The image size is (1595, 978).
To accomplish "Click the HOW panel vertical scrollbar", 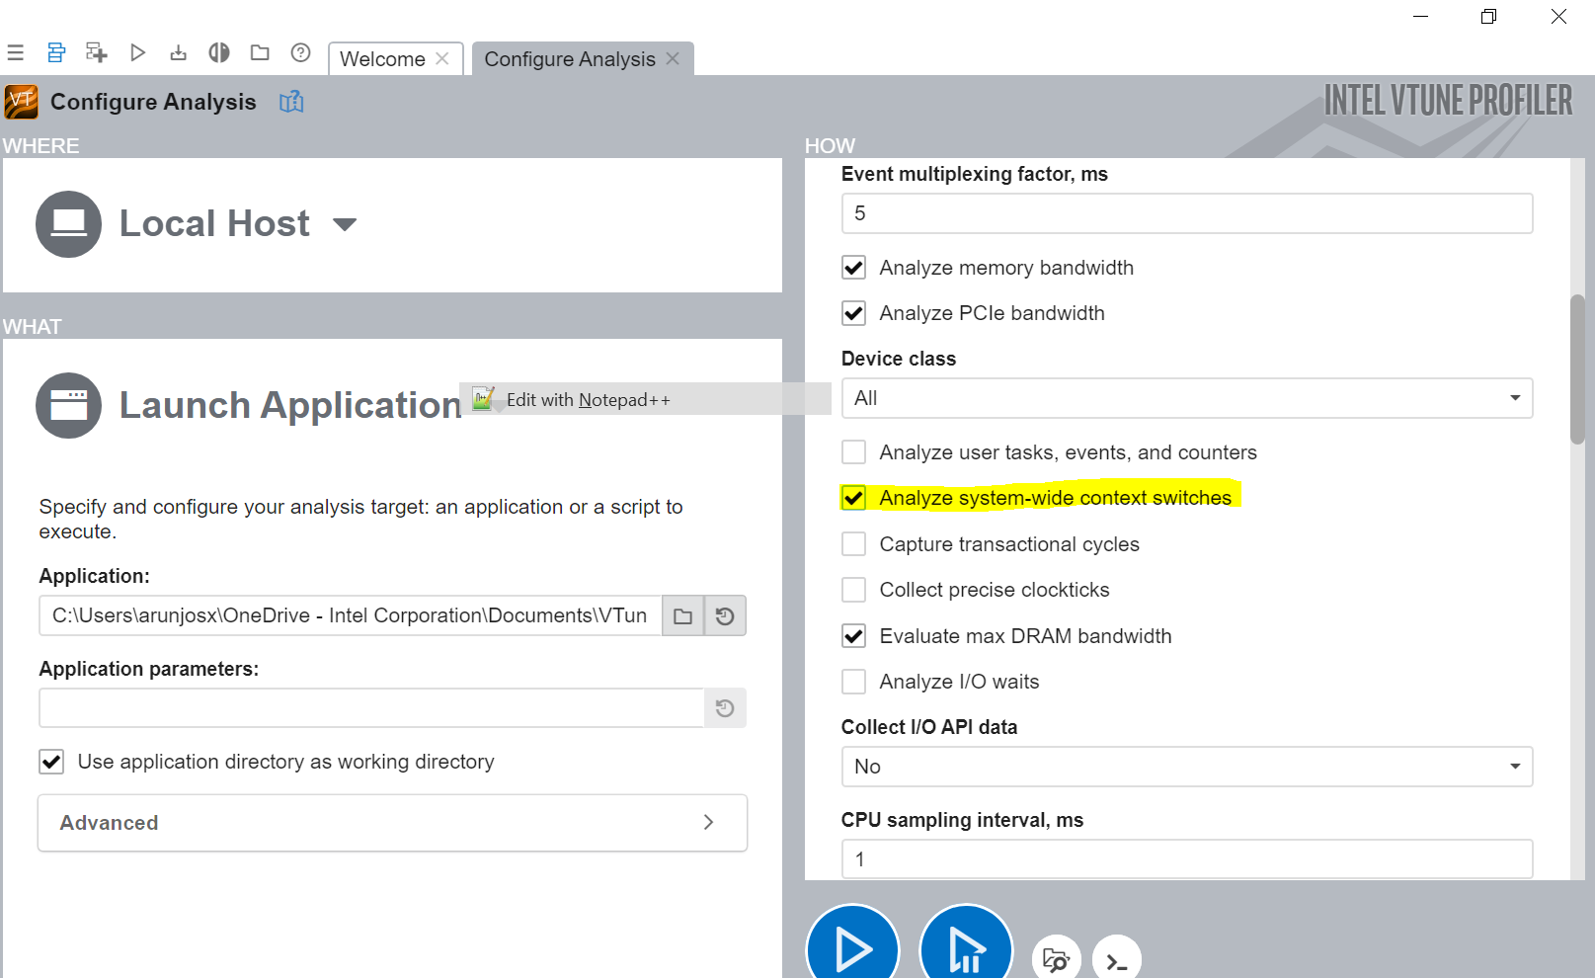I will [x=1576, y=370].
